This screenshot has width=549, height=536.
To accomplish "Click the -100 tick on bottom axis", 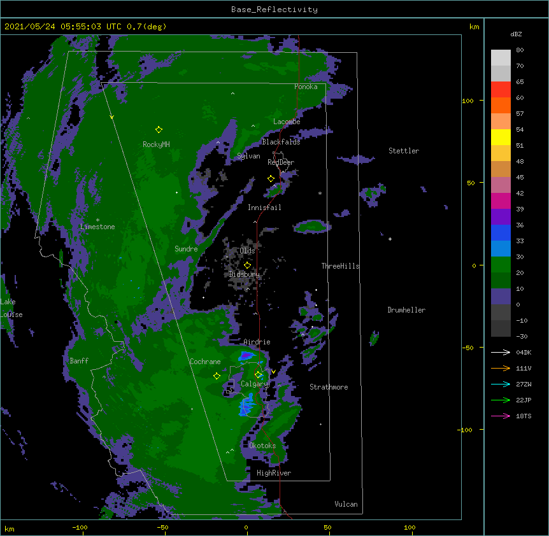I will click(x=80, y=527).
